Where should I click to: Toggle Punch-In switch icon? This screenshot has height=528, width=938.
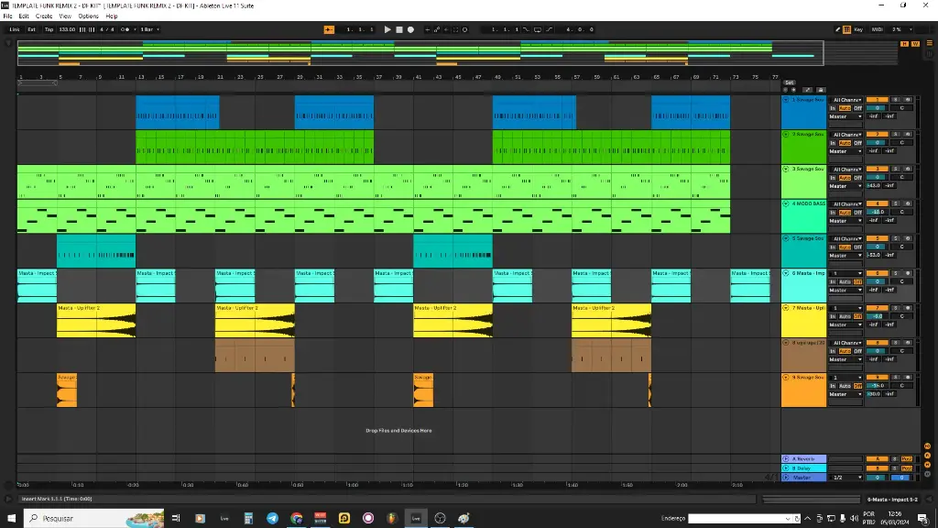(527, 29)
